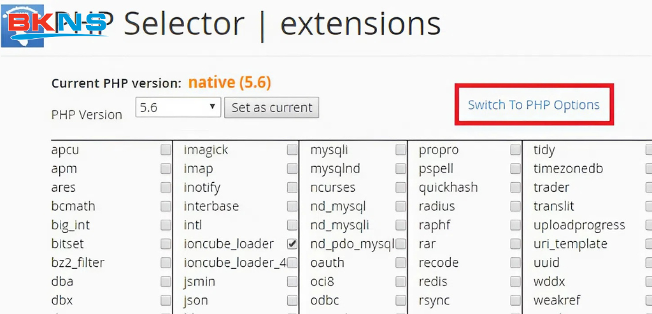Image resolution: width=652 pixels, height=314 pixels.
Task: Open the Switch To PHP Options link
Action: (534, 105)
